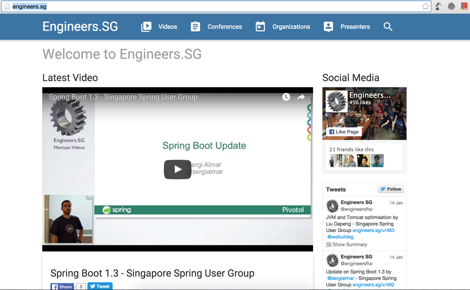Click the avatar of the Spring Boot 1.3 tweet
The image size is (470, 290).
tap(332, 260)
